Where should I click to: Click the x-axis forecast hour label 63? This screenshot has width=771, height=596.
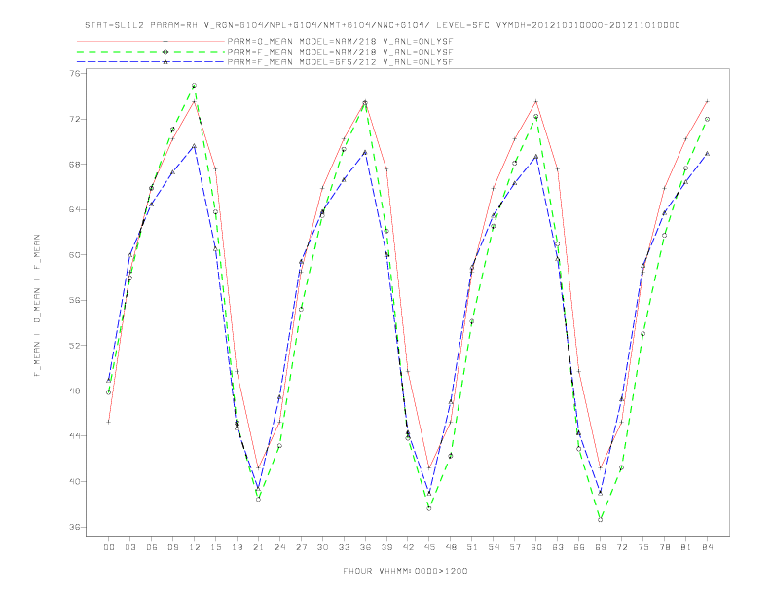tap(558, 547)
